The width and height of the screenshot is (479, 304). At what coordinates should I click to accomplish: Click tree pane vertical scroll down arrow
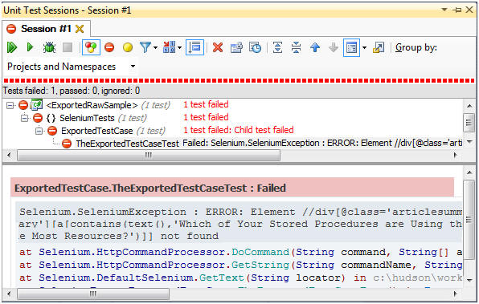(469, 142)
